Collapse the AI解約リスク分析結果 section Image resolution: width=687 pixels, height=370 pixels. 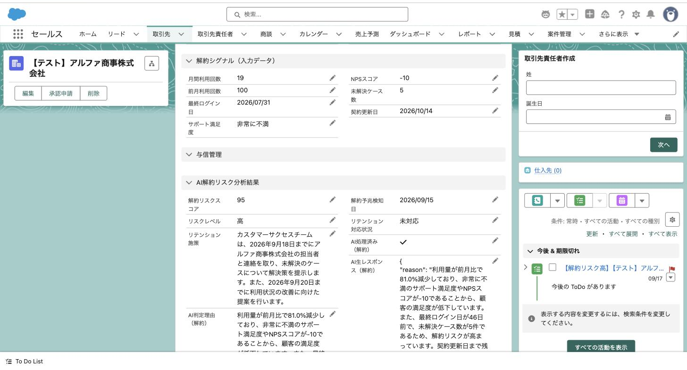(x=189, y=182)
